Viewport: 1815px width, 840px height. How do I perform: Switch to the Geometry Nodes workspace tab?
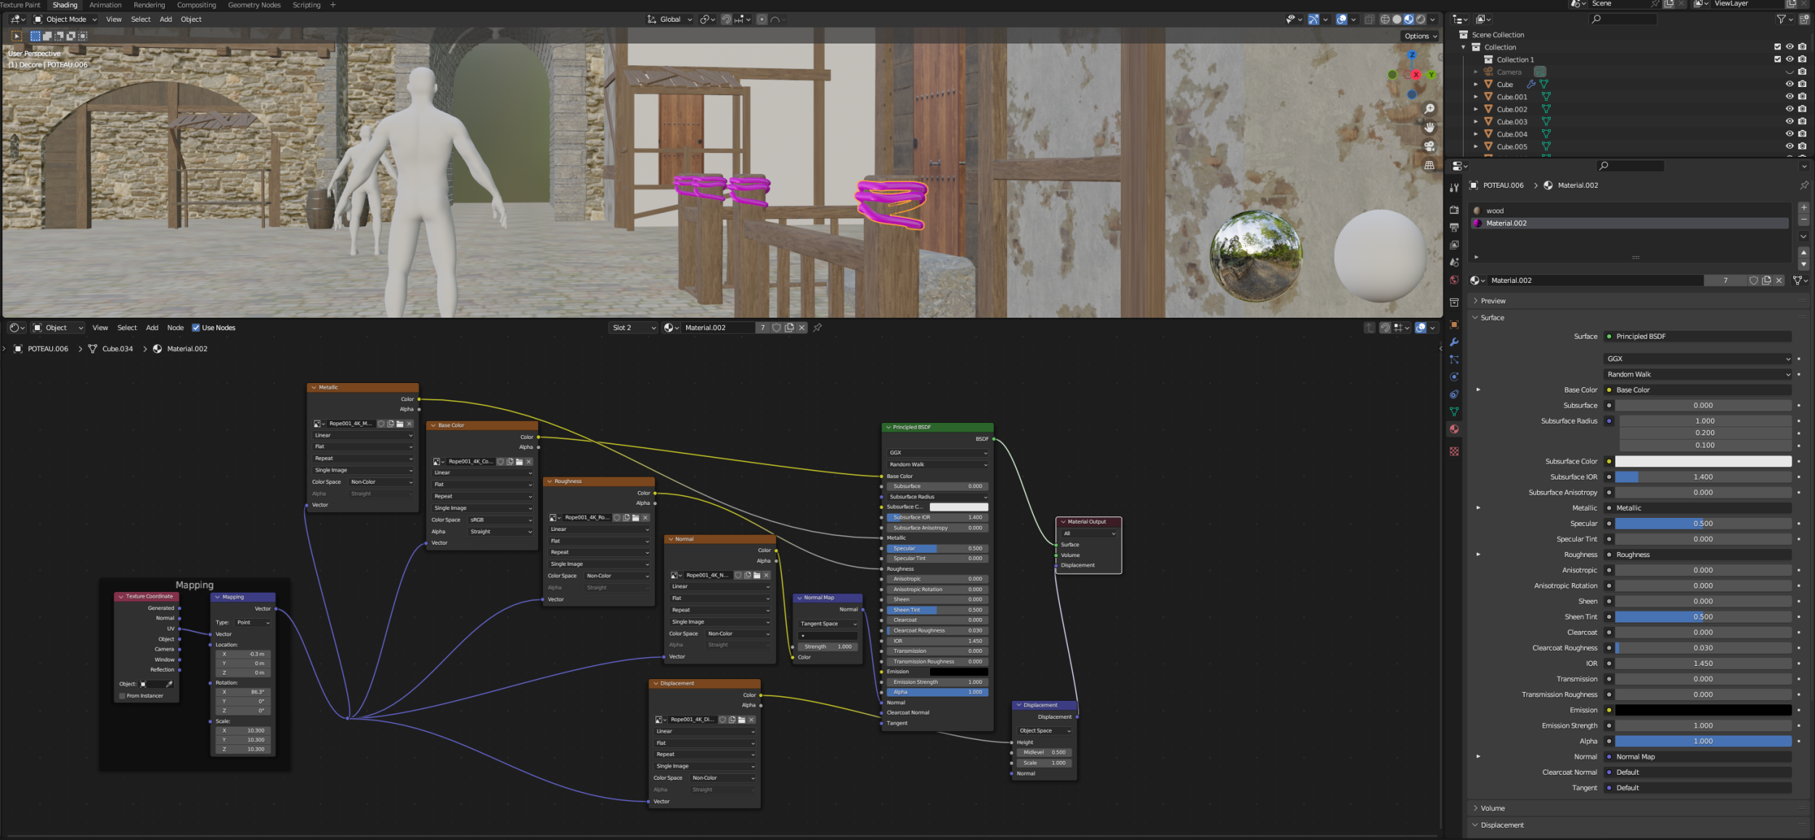254,5
